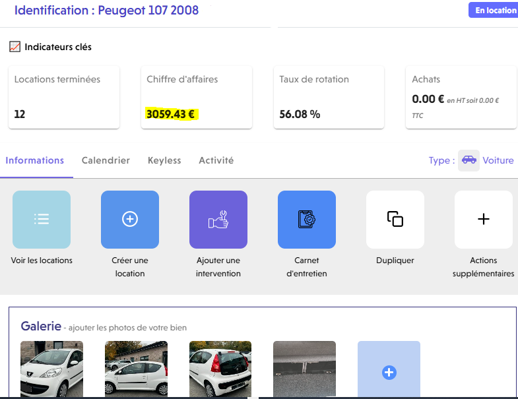Screen dimensions: 518x399
Task: Add a photo with the gallery plus tile
Action: point(389,371)
